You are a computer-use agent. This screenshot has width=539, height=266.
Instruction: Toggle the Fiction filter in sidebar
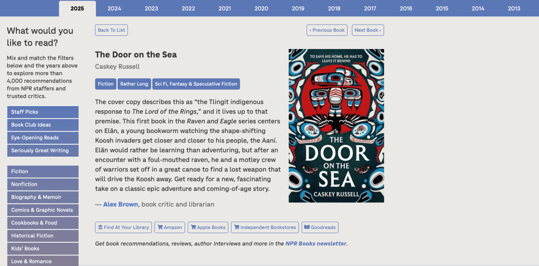click(43, 172)
